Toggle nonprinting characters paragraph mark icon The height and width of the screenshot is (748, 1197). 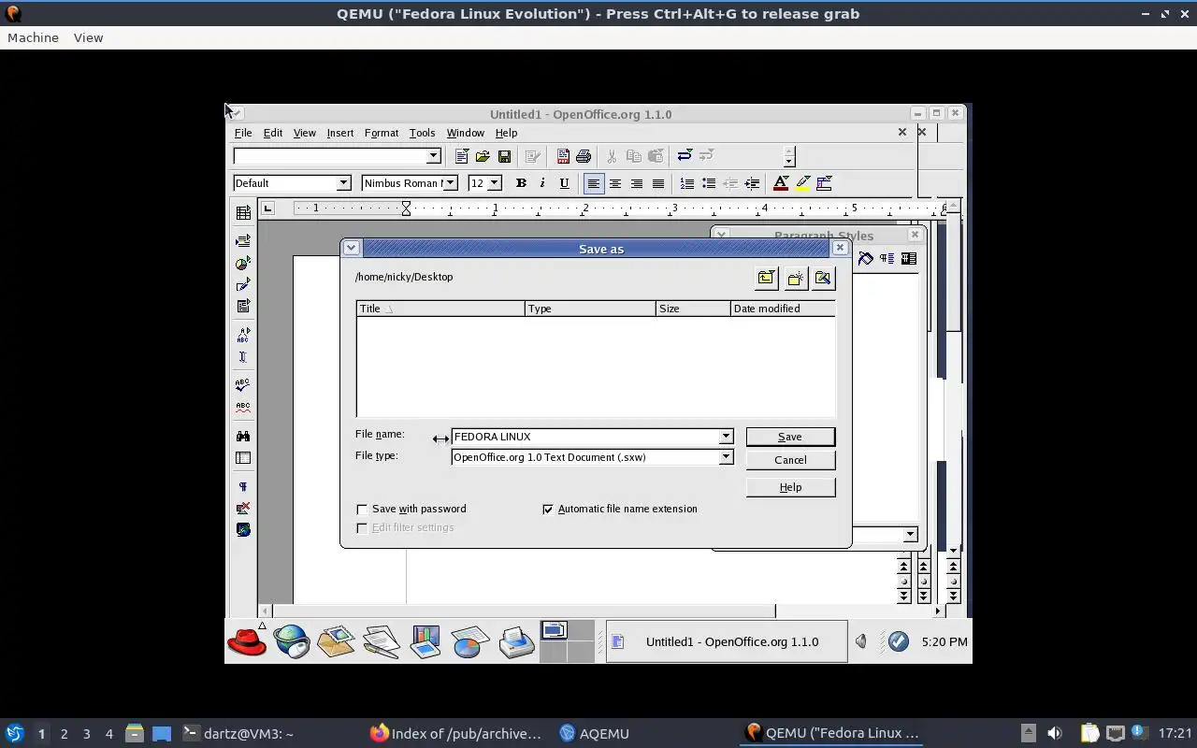[x=243, y=486]
